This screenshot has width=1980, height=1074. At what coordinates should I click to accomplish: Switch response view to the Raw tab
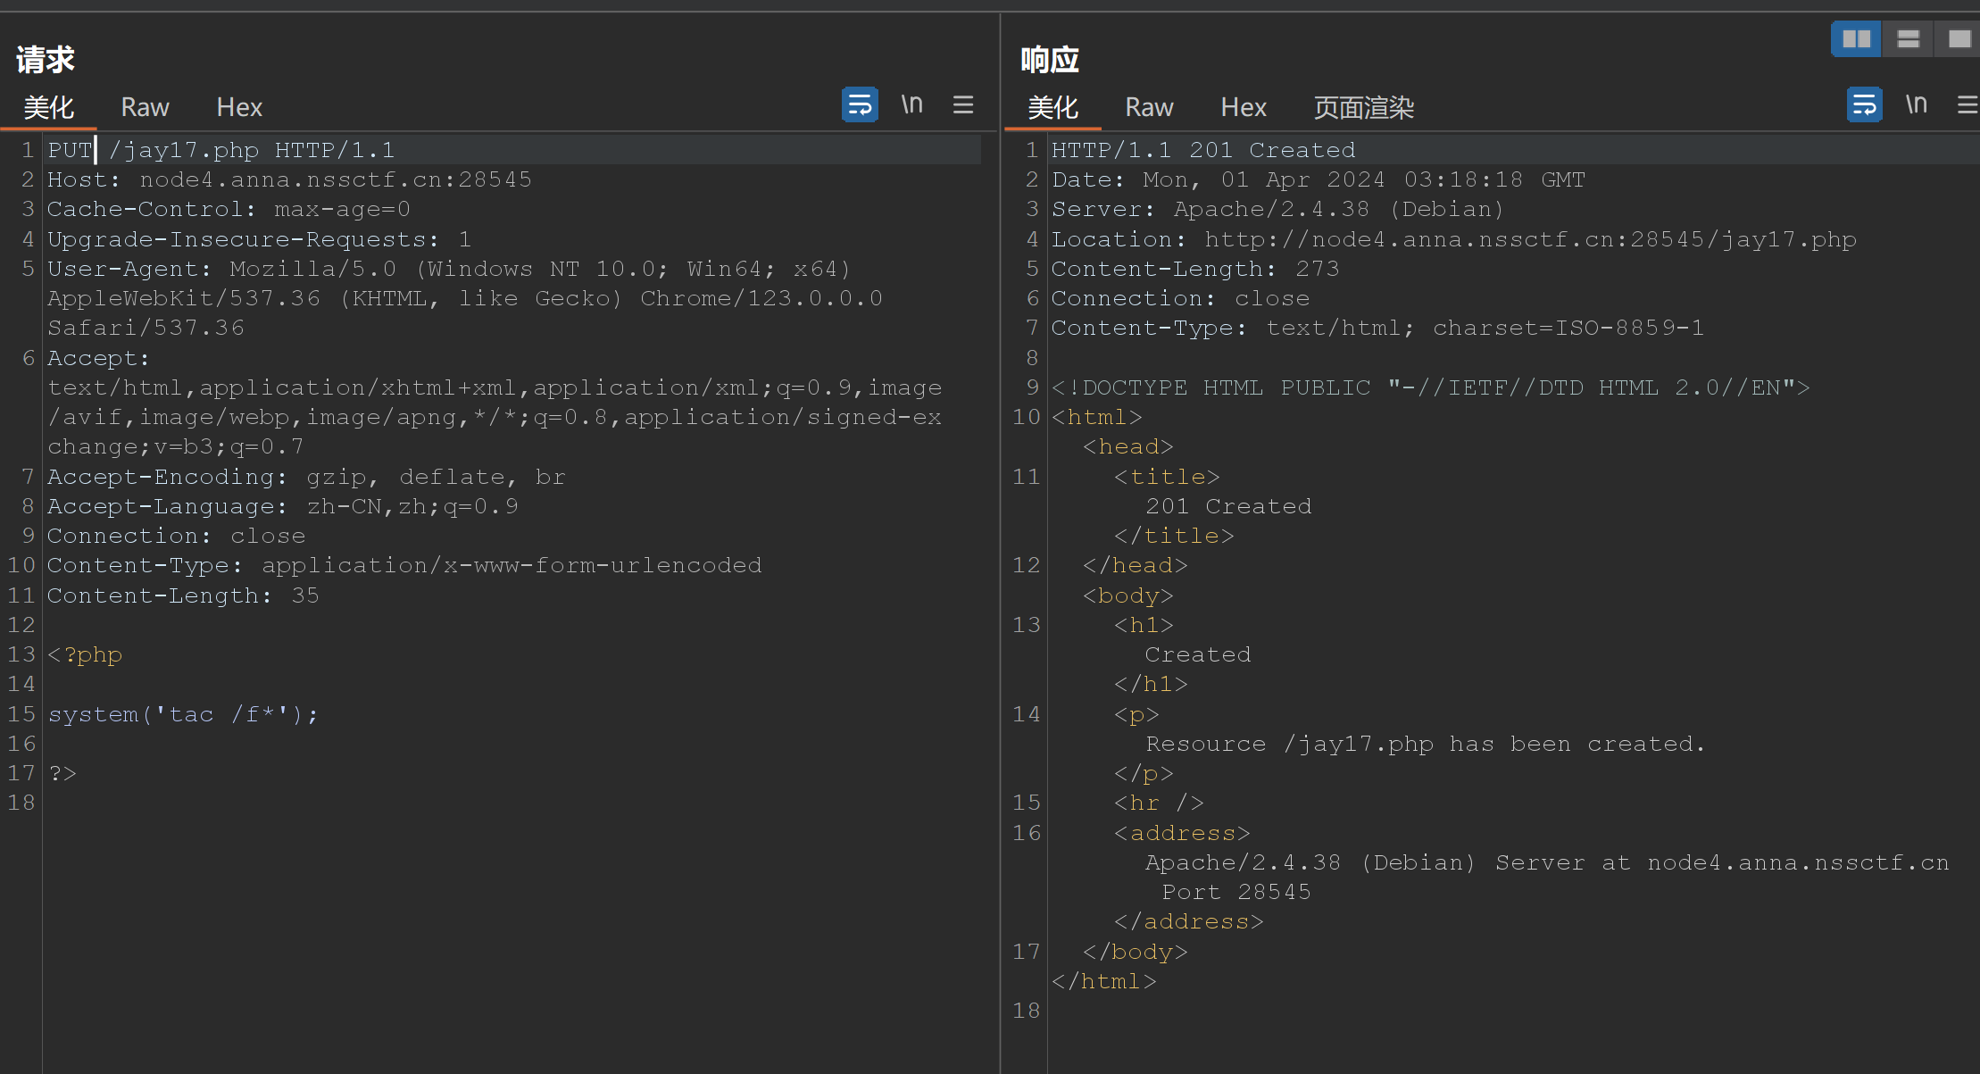click(x=1149, y=107)
